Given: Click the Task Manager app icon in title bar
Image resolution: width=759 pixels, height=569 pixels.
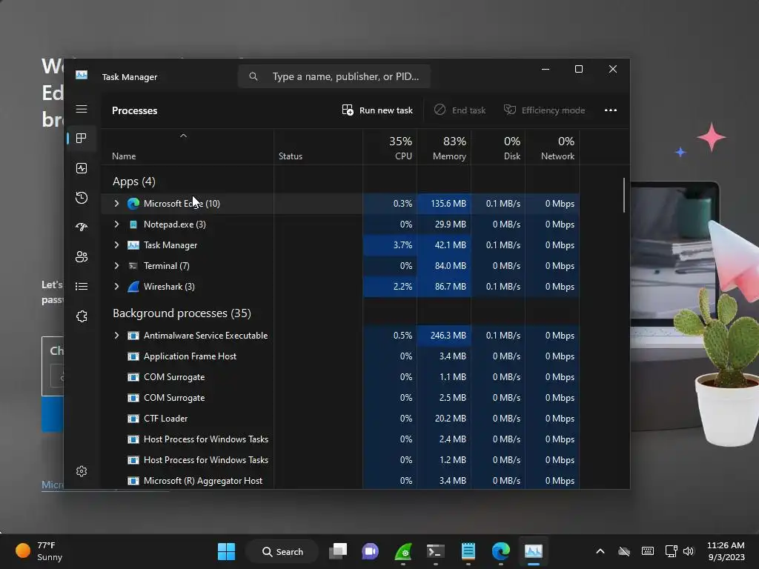Looking at the screenshot, I should 82,75.
